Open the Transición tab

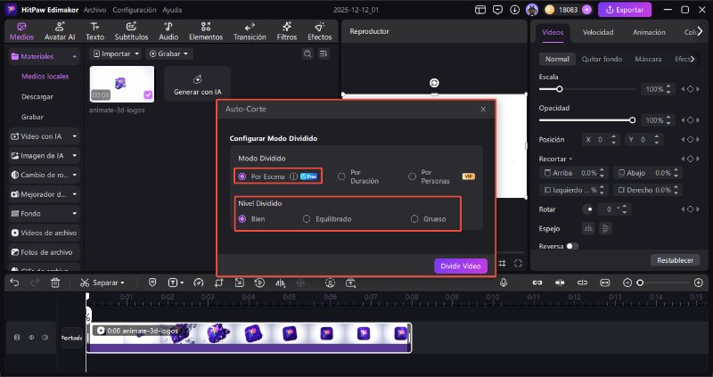pos(250,31)
